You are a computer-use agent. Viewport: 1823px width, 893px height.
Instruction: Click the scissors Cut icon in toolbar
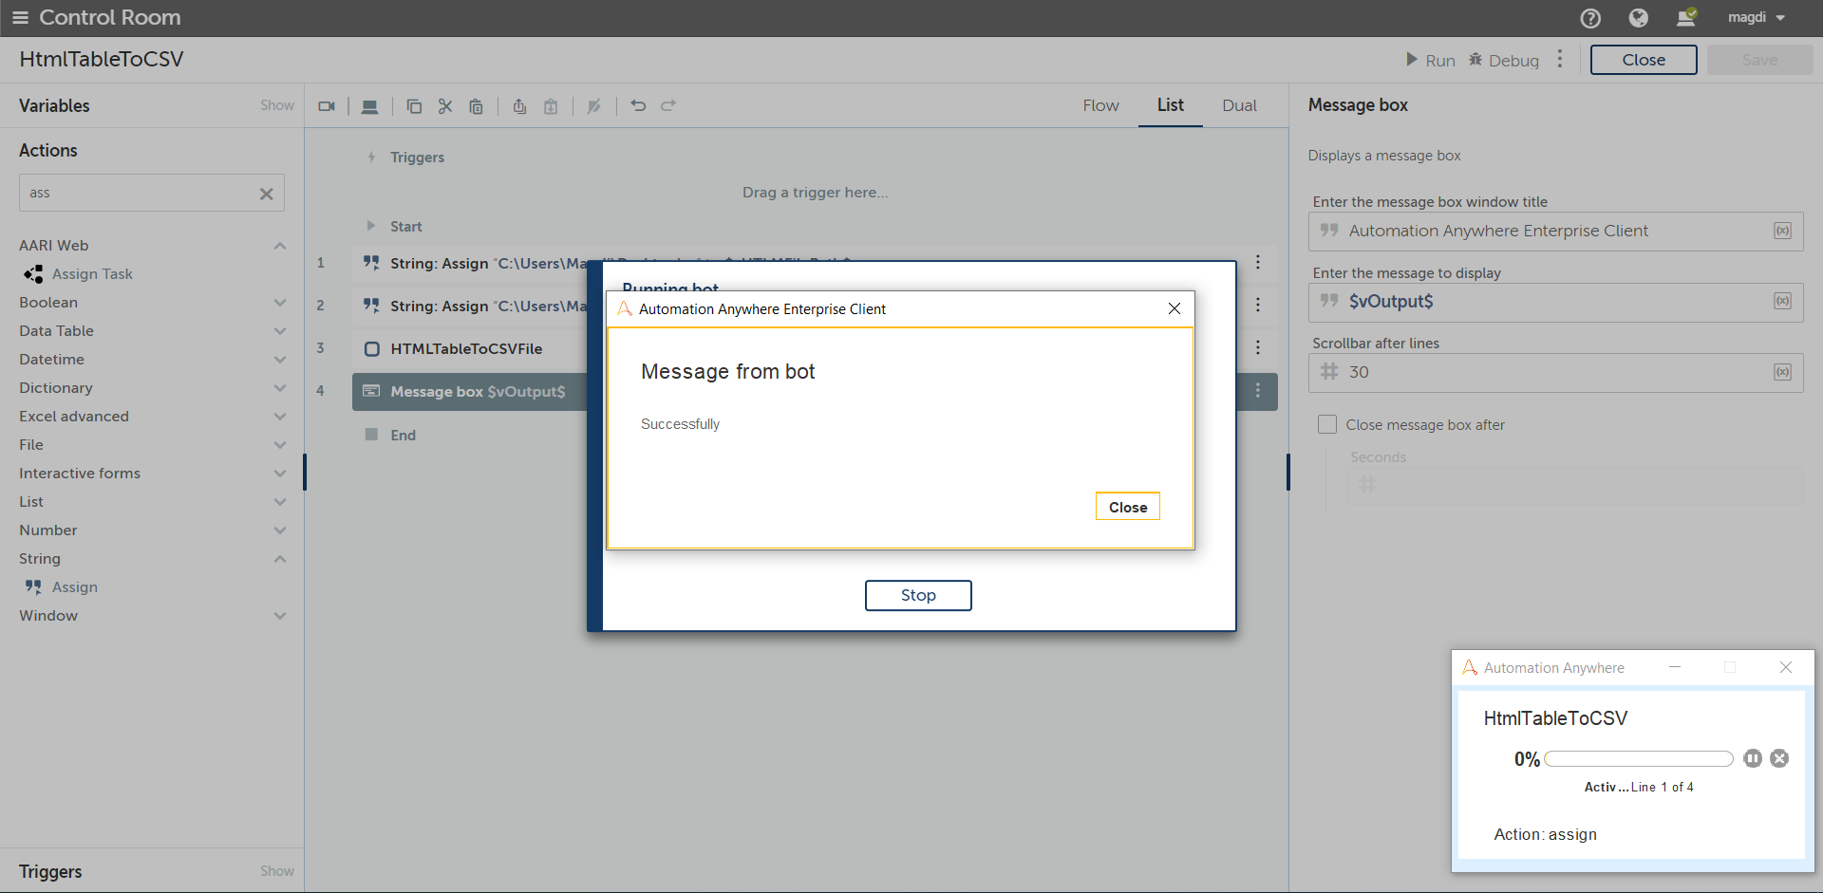click(445, 106)
